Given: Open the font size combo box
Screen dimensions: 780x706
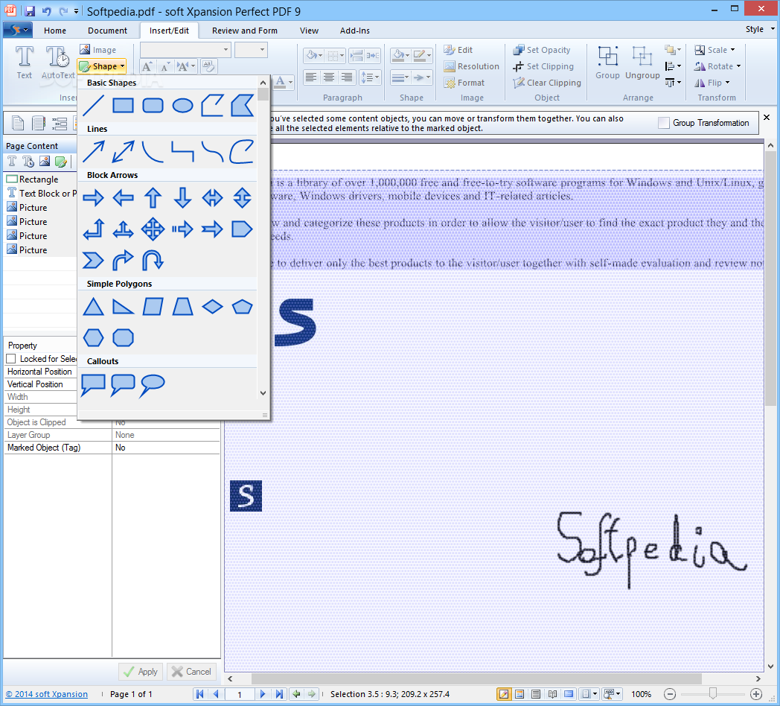Looking at the screenshot, I should tap(252, 50).
